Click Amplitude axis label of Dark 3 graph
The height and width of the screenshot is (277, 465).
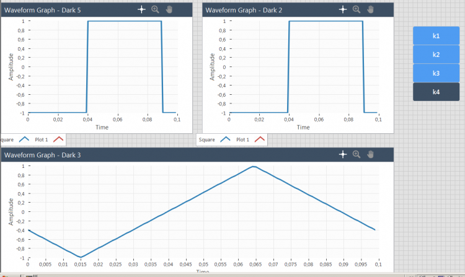tap(11, 212)
